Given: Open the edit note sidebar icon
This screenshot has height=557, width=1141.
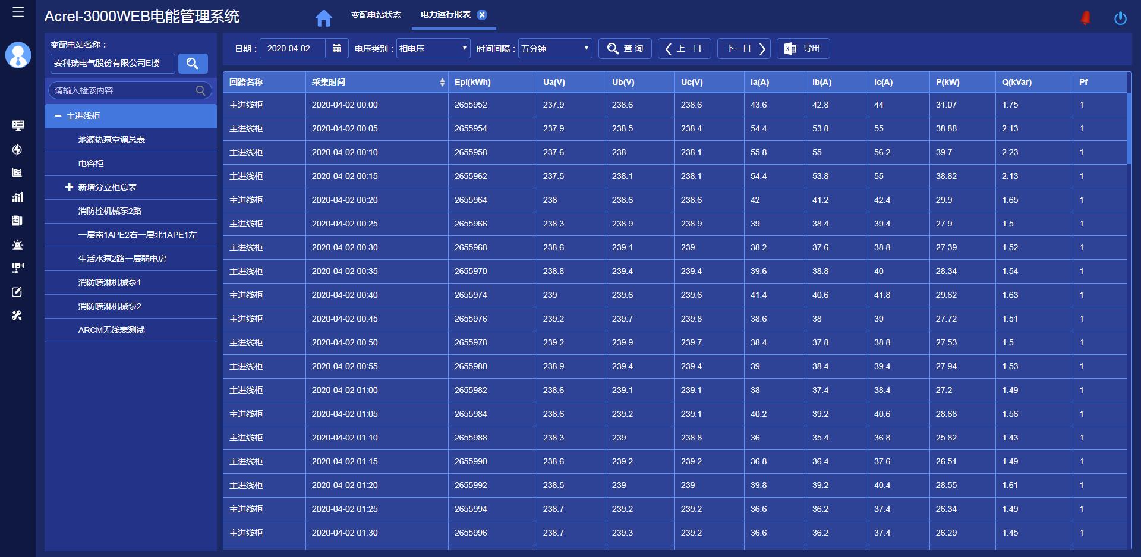Looking at the screenshot, I should coord(17,292).
